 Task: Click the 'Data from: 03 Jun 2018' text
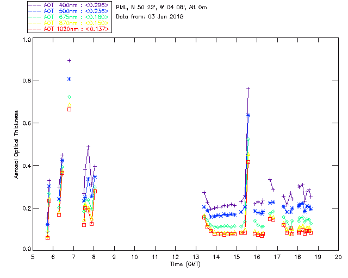(x=150, y=16)
